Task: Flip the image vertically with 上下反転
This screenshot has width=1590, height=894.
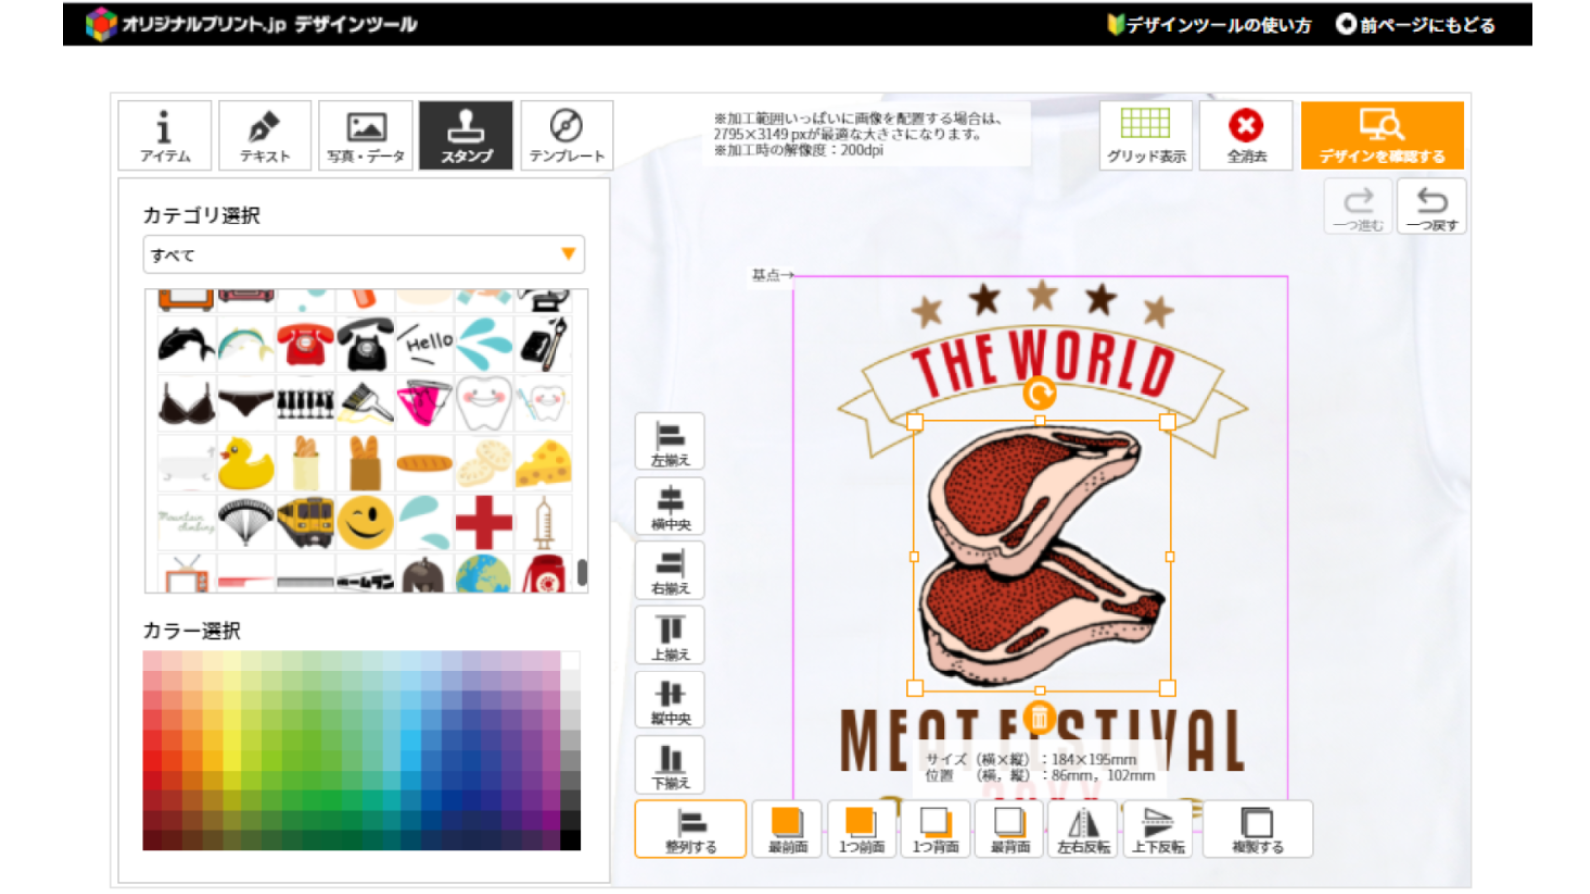Action: pyautogui.click(x=1158, y=828)
